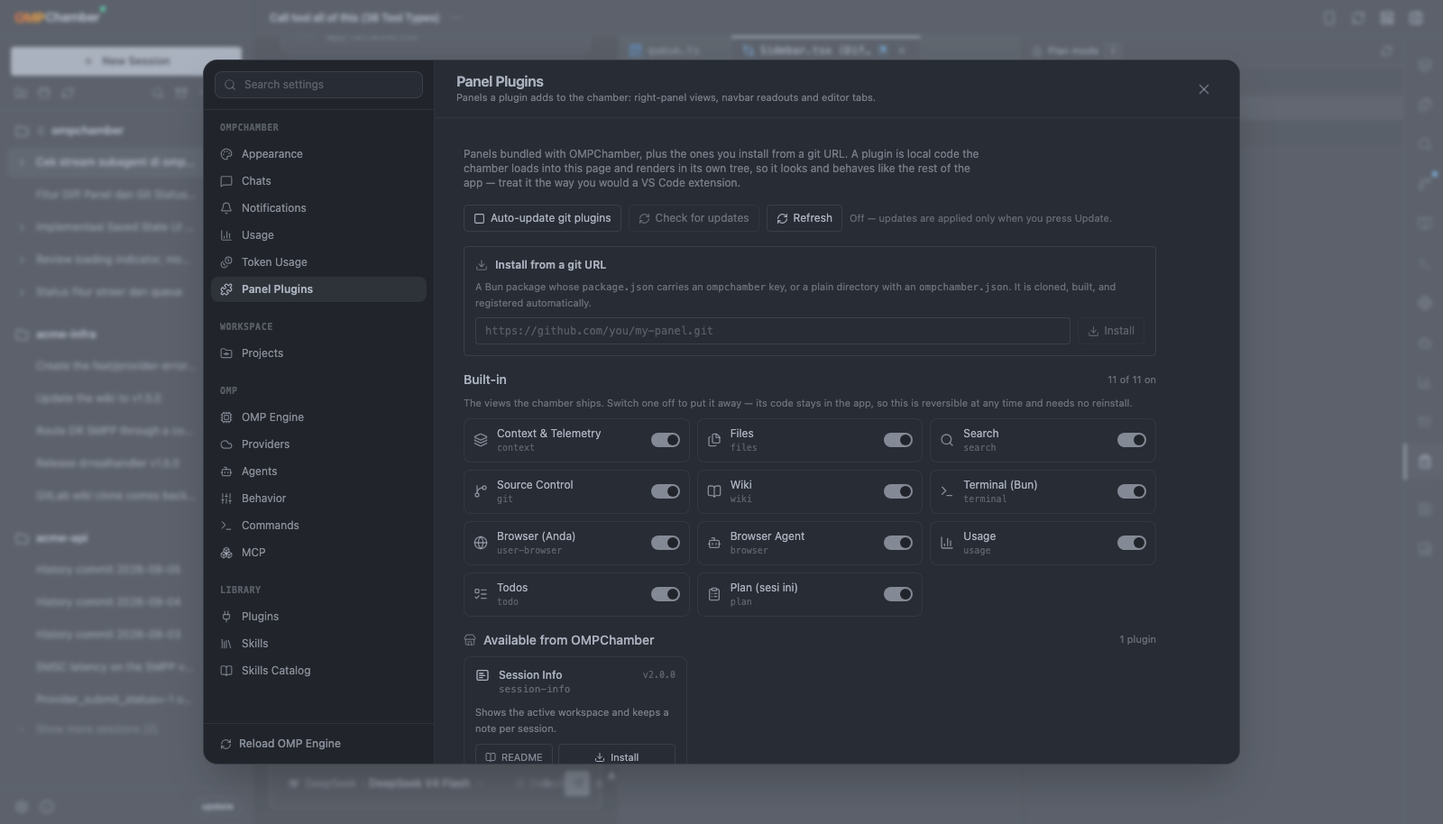Click '11 of 11 on' text

point(1132,380)
